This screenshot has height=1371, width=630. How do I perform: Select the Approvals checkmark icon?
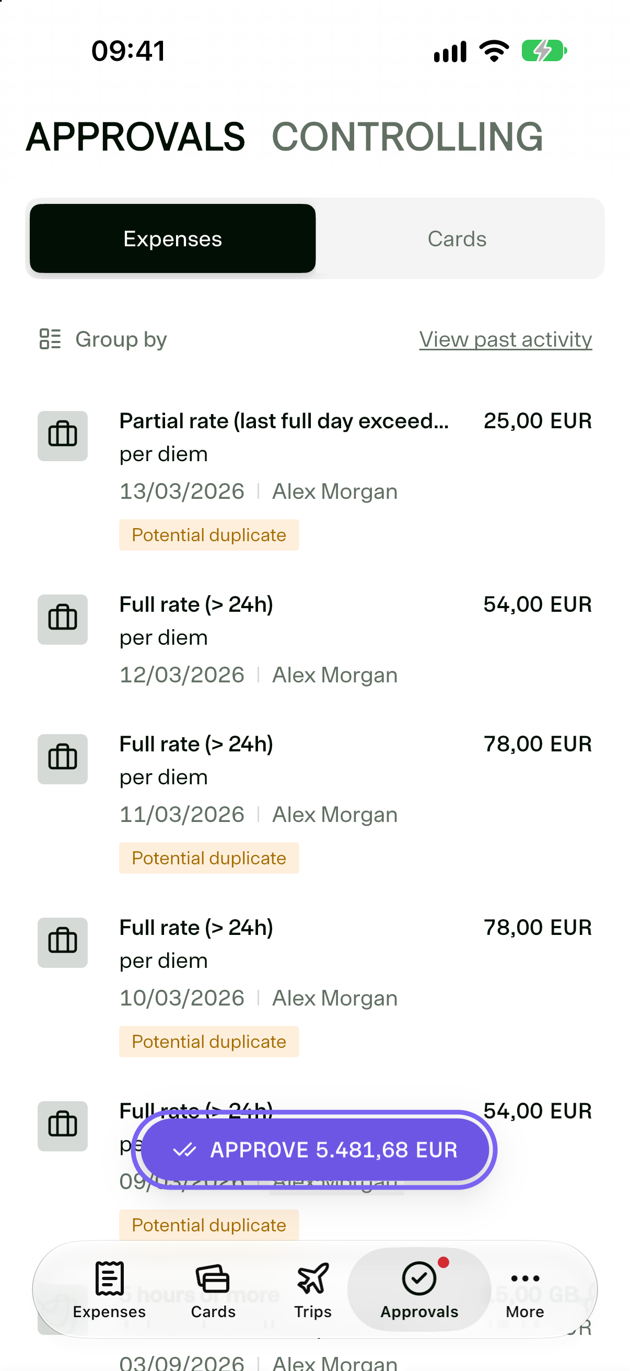419,1278
